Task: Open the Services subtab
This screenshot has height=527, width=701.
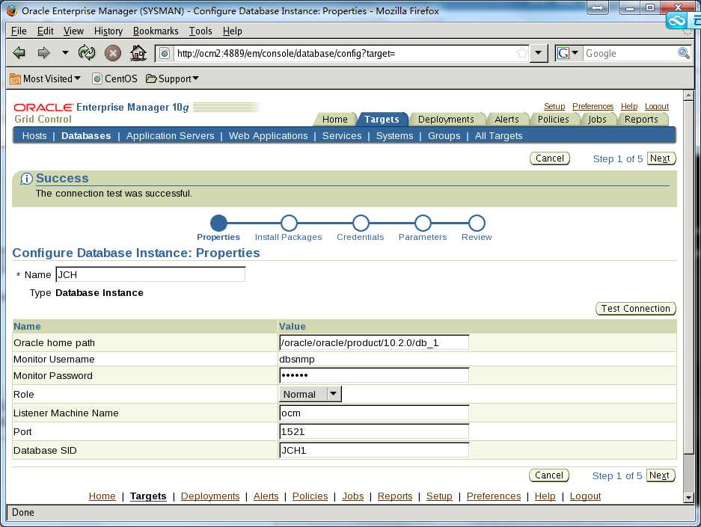Action: tap(342, 136)
